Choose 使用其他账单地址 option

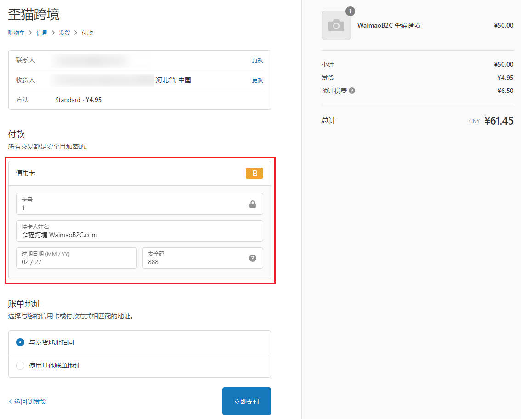[x=19, y=366]
